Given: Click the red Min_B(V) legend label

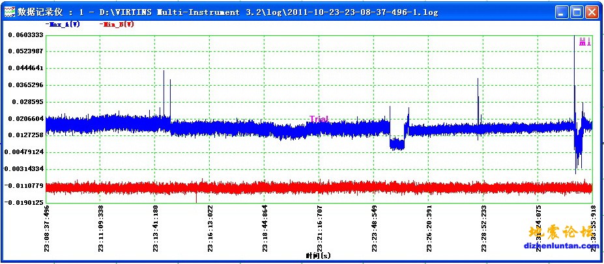Looking at the screenshot, I should click(118, 24).
